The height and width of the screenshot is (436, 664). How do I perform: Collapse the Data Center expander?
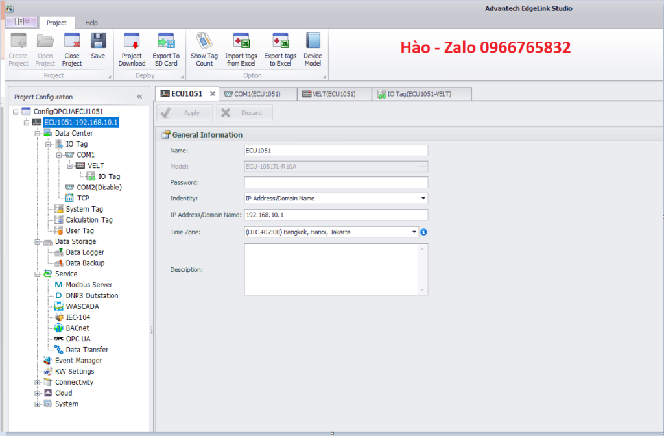tap(37, 134)
